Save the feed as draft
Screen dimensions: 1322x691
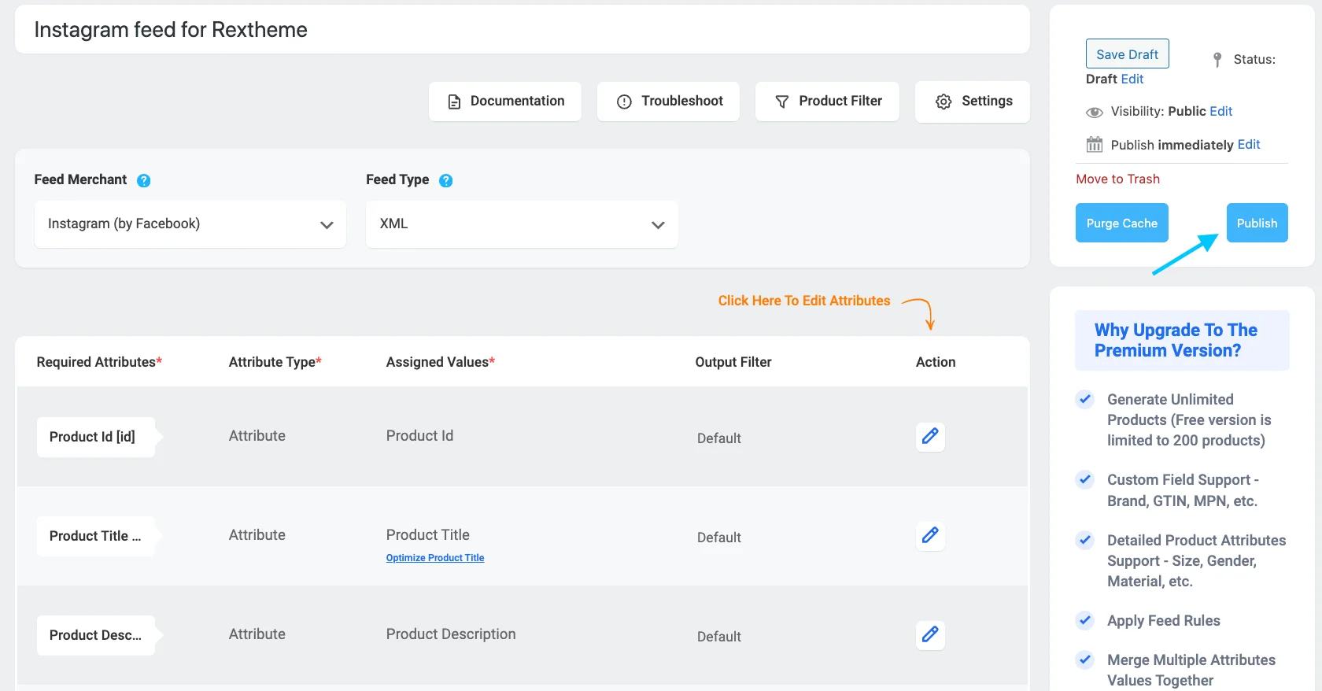1127,54
